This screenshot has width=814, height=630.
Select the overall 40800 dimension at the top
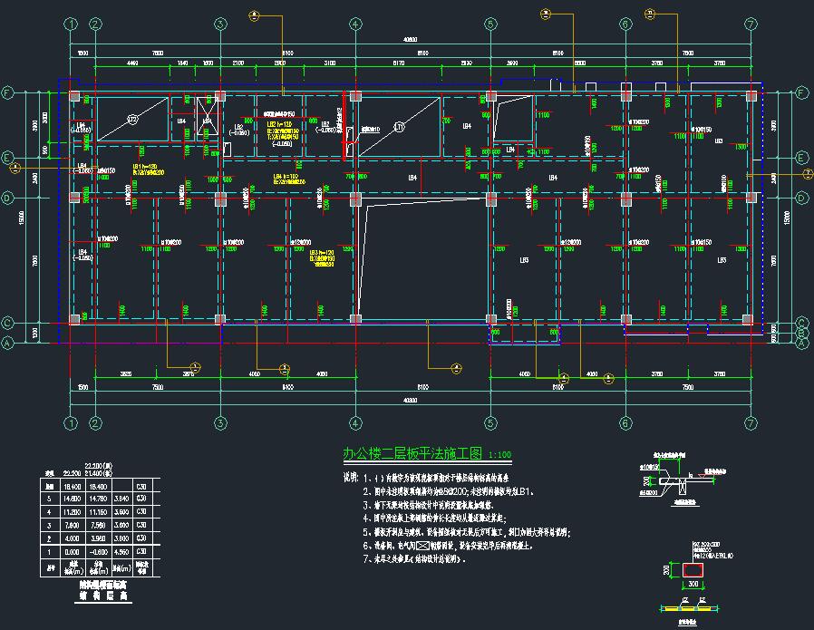tap(410, 40)
